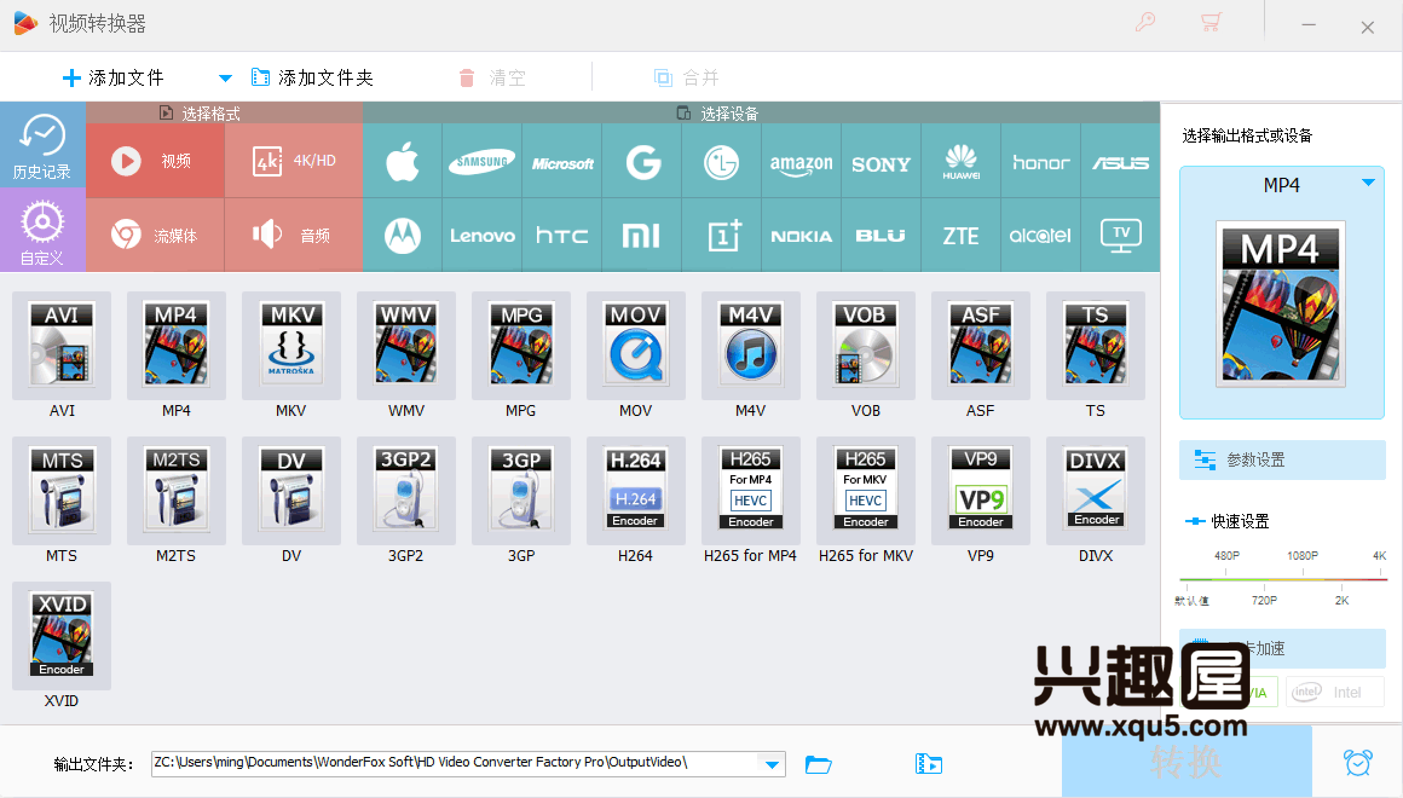Select the M2TS format
Viewport: 1403px width, 798px height.
(177, 490)
